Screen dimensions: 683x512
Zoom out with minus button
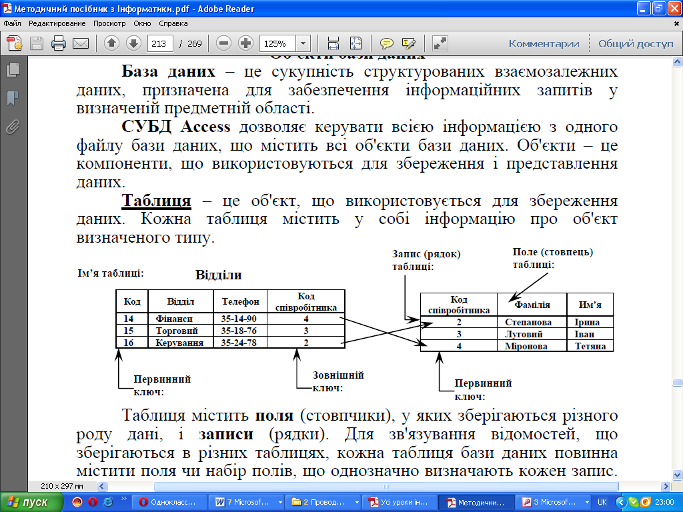coord(223,43)
